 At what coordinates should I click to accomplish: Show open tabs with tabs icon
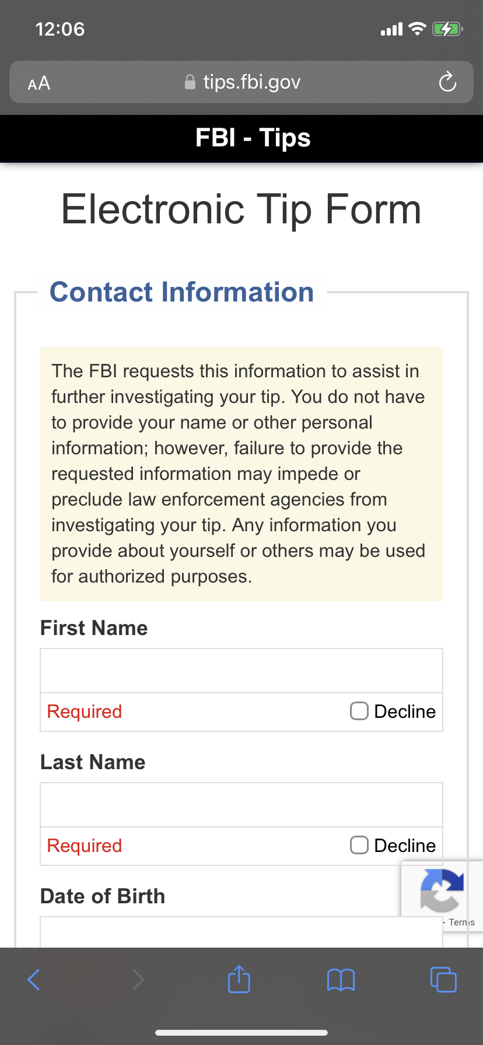[443, 979]
